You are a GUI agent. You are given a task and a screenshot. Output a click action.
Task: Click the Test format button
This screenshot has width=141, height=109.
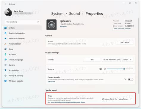click(92, 60)
